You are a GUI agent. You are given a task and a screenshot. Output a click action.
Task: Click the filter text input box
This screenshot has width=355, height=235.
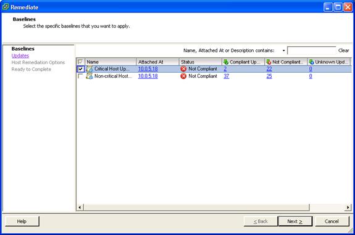(x=312, y=51)
